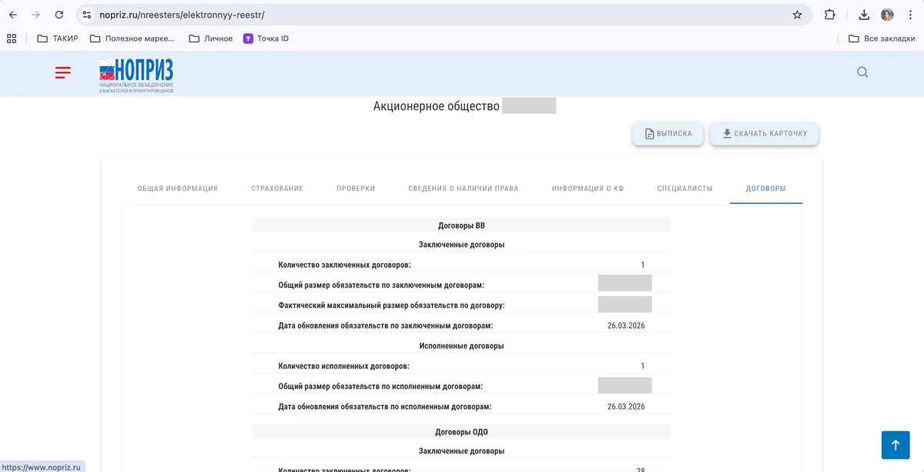
Task: Click Общий размер обязательств по заключенным договорам
Action: click(x=381, y=285)
